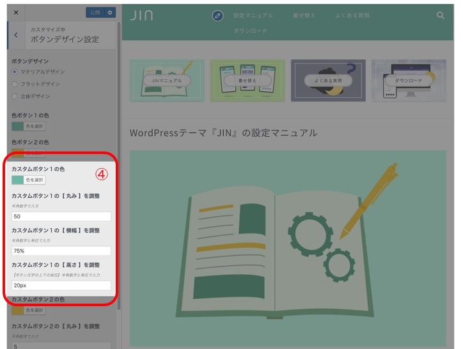This screenshot has width=463, height=349.
Task: Open ダウンロード menu item
Action: coord(251,31)
